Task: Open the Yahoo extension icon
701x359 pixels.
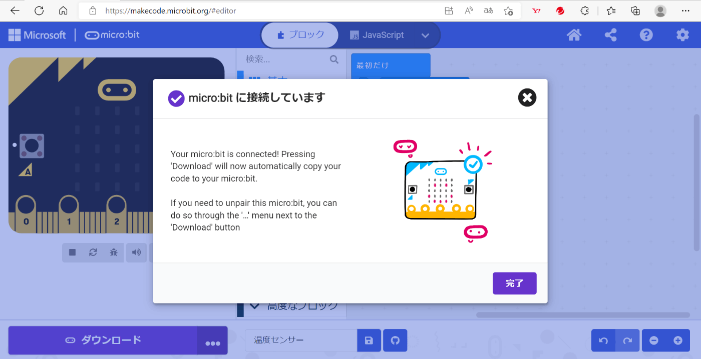Action: pyautogui.click(x=536, y=10)
